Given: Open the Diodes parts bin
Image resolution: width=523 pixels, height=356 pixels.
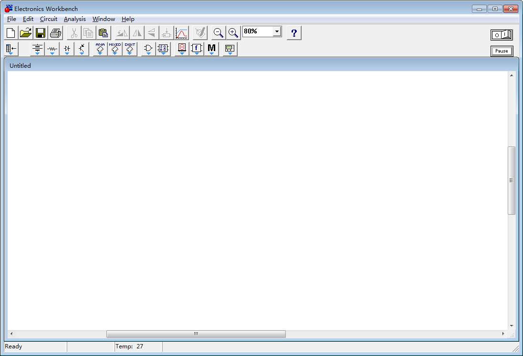Looking at the screenshot, I should click(x=67, y=49).
